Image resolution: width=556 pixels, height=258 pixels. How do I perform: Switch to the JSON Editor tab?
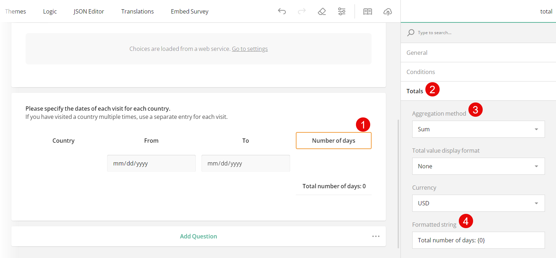(x=89, y=11)
